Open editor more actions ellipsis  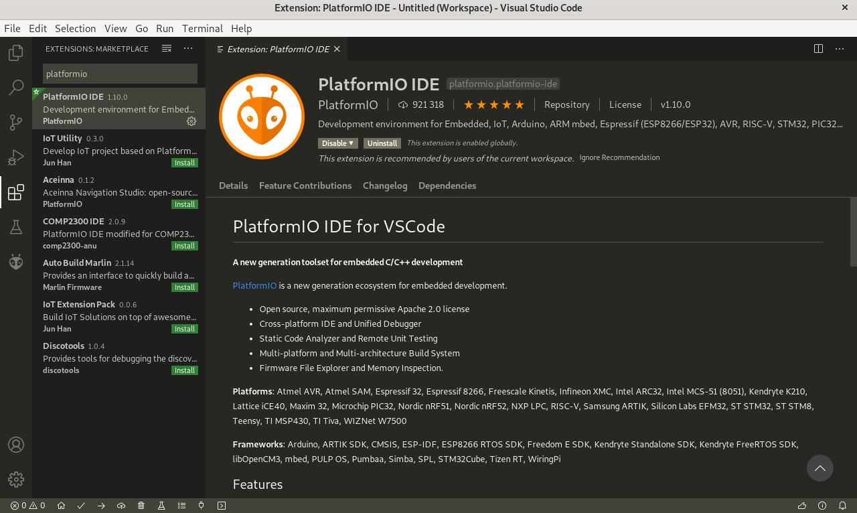pos(840,48)
